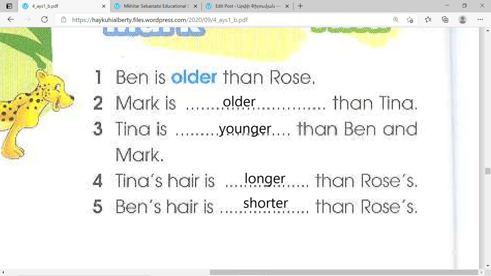
Task: Open the tab actions menu icon
Action: (9, 6)
